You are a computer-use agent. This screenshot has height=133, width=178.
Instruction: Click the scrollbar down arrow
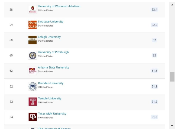172,126
